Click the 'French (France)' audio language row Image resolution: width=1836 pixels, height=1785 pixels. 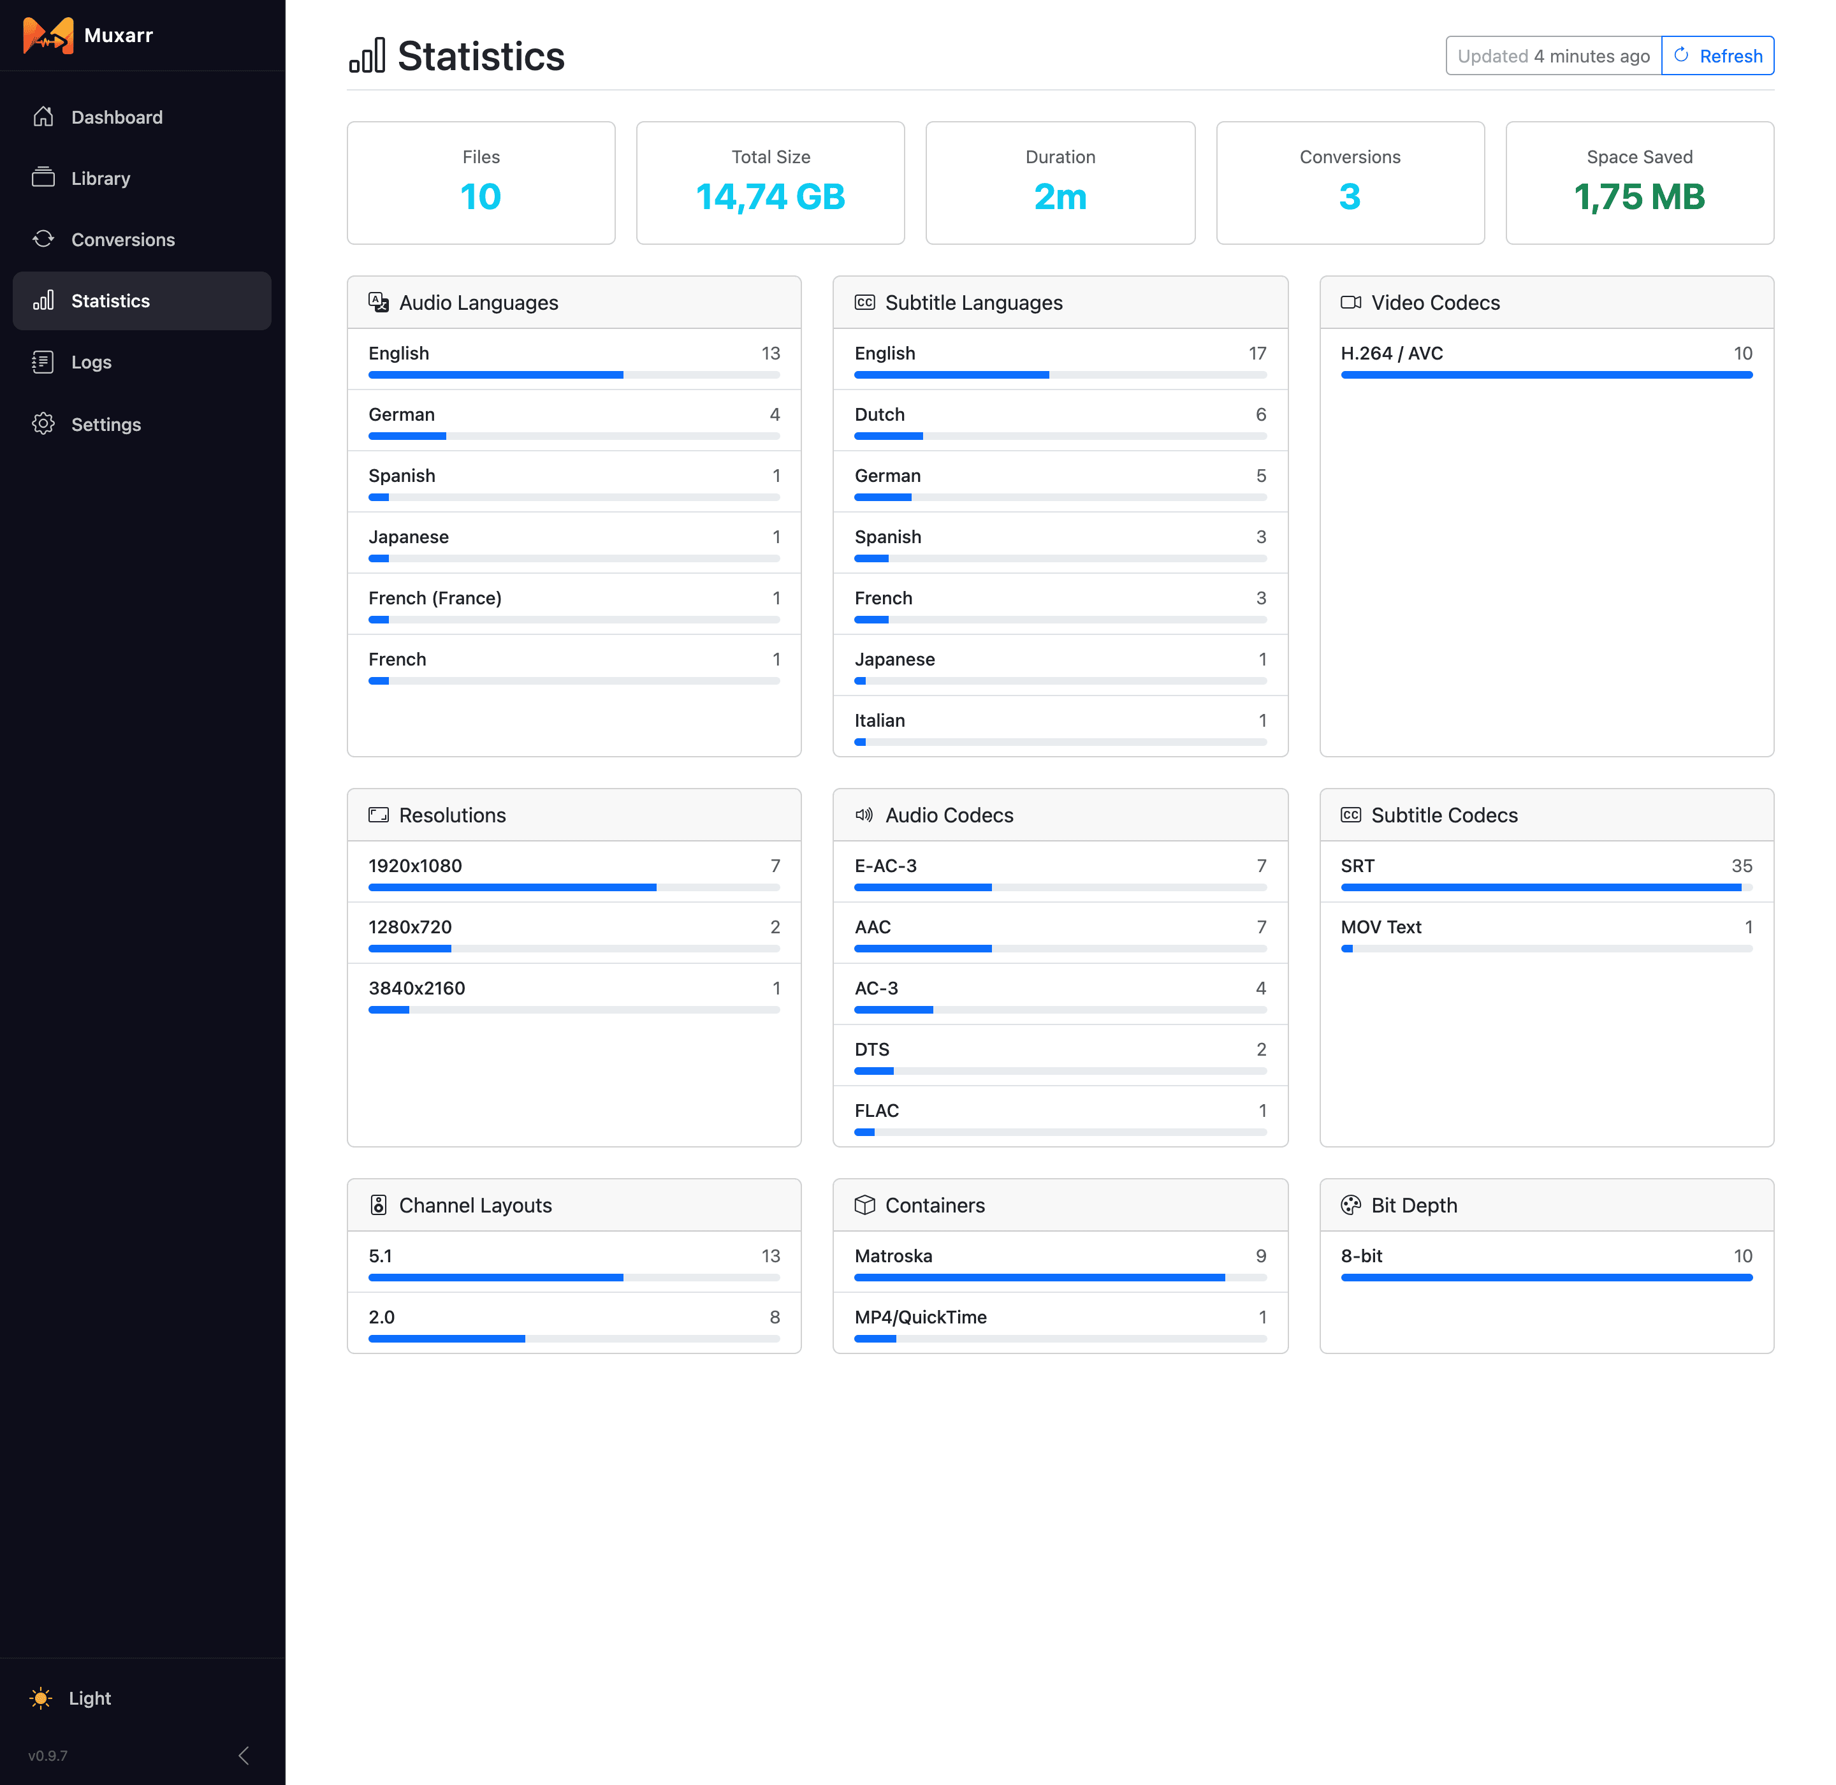click(574, 604)
